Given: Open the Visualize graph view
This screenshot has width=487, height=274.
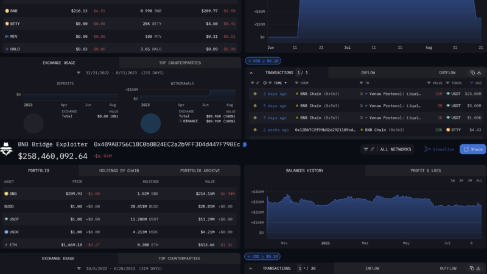Looking at the screenshot, I should 439,149.
